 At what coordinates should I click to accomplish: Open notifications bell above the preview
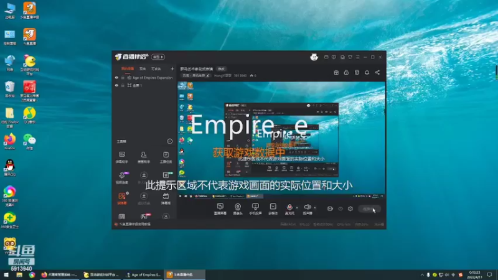(367, 72)
